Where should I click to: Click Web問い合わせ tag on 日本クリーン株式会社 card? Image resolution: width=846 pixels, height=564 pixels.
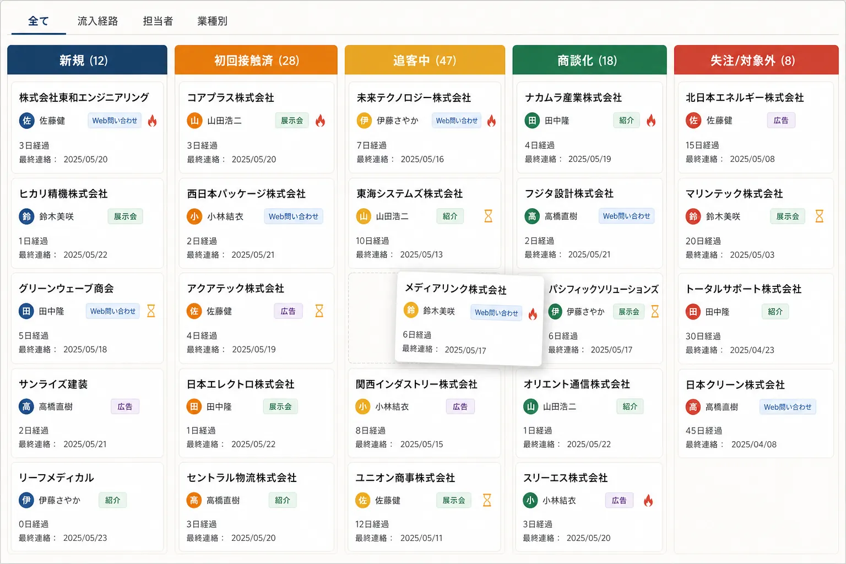click(x=788, y=407)
